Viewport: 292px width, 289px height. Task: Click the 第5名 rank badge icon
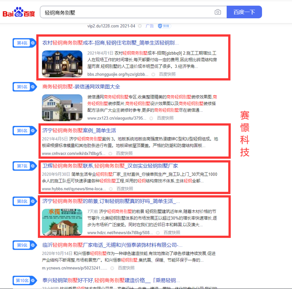tap(24, 87)
